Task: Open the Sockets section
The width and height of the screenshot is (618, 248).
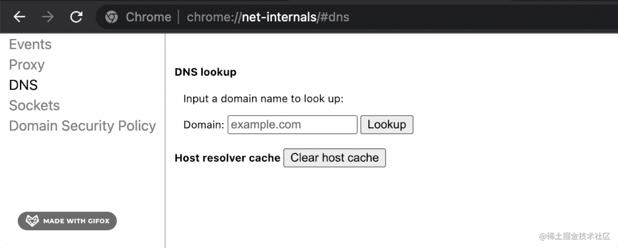Action: pos(34,105)
